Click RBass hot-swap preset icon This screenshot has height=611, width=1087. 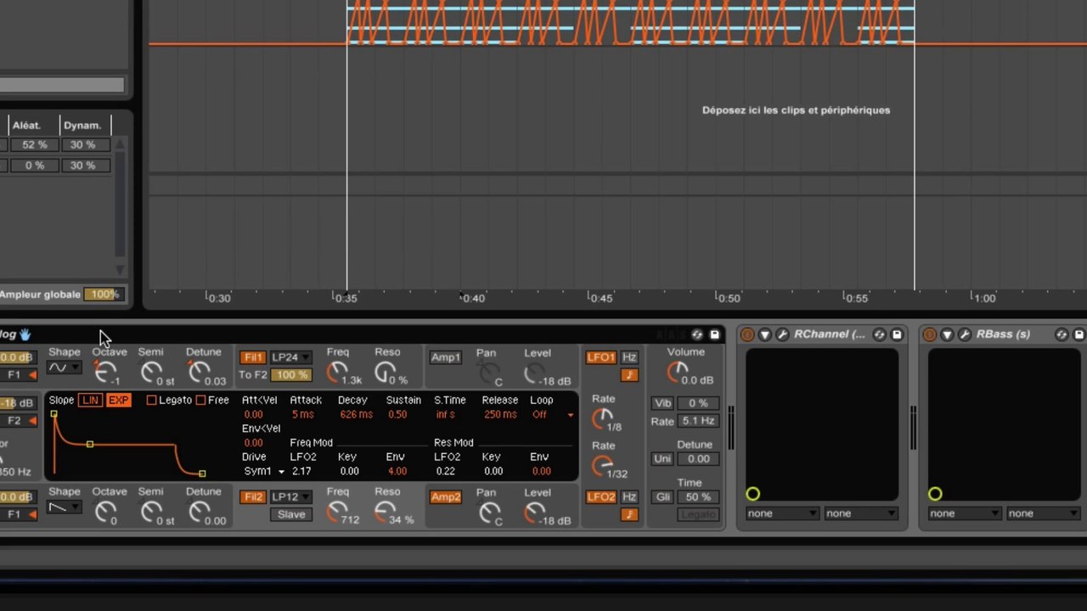click(1062, 335)
